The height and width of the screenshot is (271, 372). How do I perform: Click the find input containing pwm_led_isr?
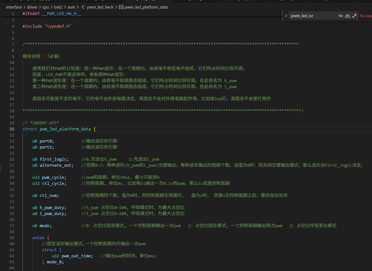pyautogui.click(x=313, y=16)
